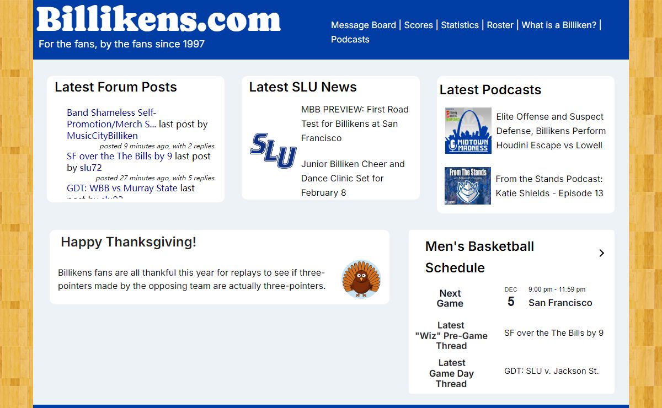View the Roster page

click(x=500, y=25)
